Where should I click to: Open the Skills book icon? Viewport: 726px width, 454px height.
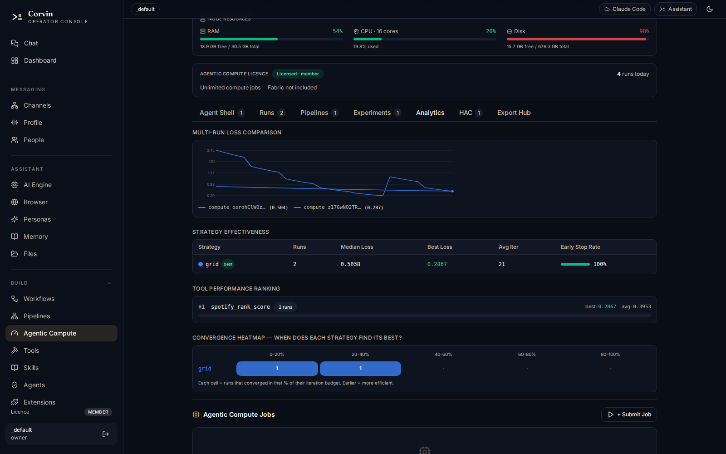[15, 368]
